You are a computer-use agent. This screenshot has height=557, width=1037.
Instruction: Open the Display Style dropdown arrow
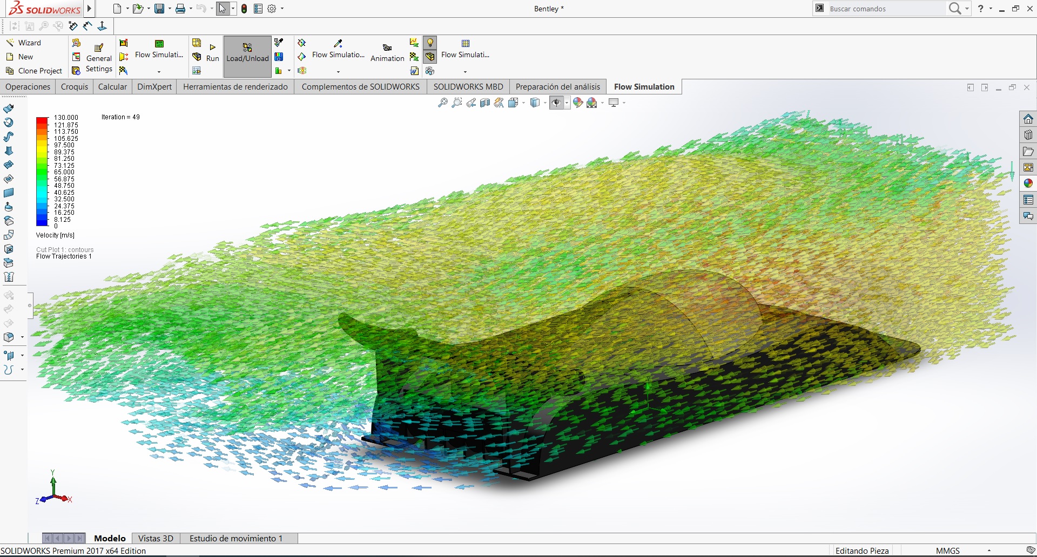point(545,103)
